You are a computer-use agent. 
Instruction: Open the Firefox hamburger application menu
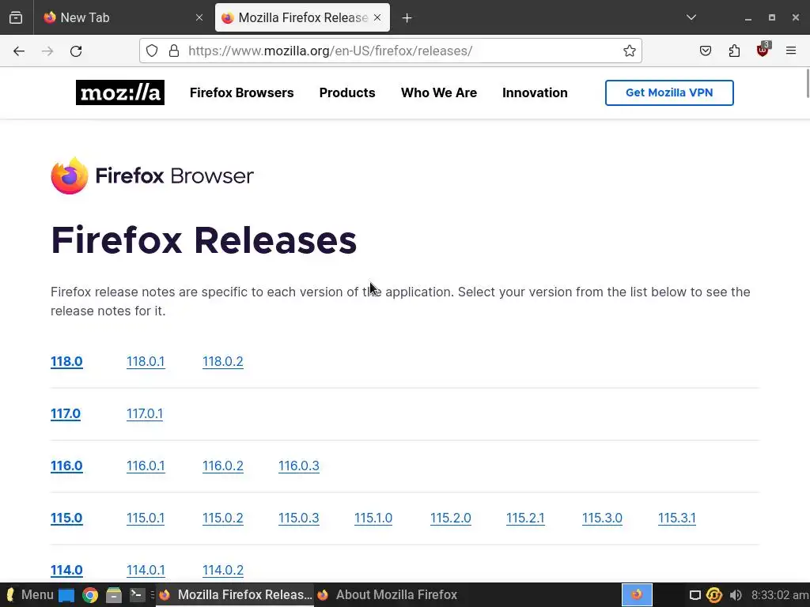tap(791, 51)
